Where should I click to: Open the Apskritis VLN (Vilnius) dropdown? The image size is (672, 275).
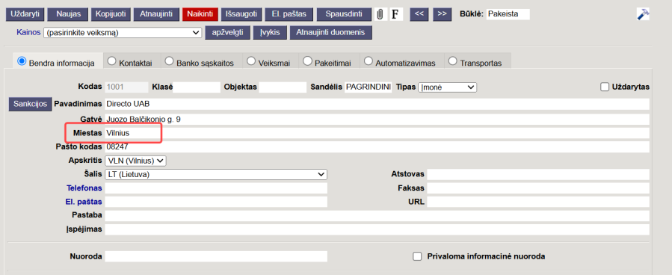135,161
